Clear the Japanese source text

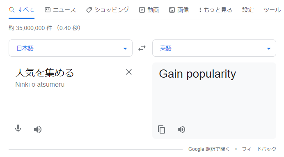[129, 72]
